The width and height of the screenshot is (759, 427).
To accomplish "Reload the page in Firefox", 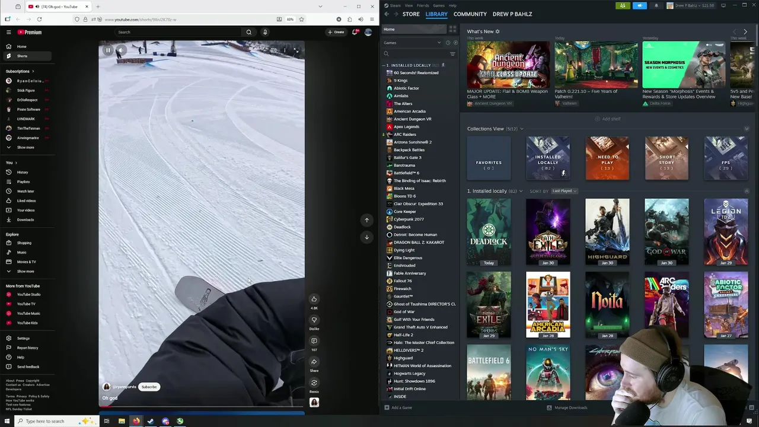I will click(x=39, y=19).
